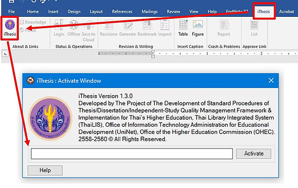Switch to the Mailings tab
The height and width of the screenshot is (188, 298).
[149, 11]
